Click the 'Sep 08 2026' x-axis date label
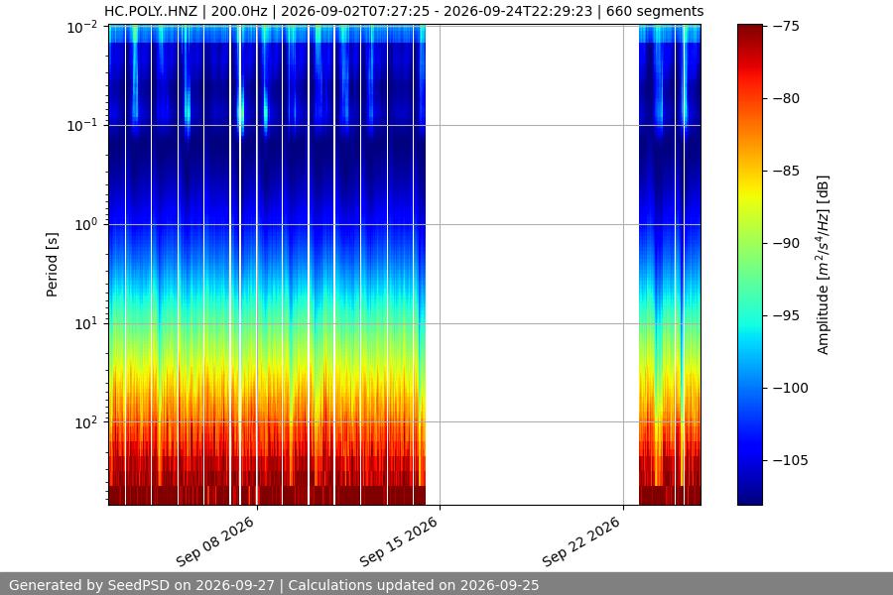The width and height of the screenshot is (893, 595). click(215, 541)
